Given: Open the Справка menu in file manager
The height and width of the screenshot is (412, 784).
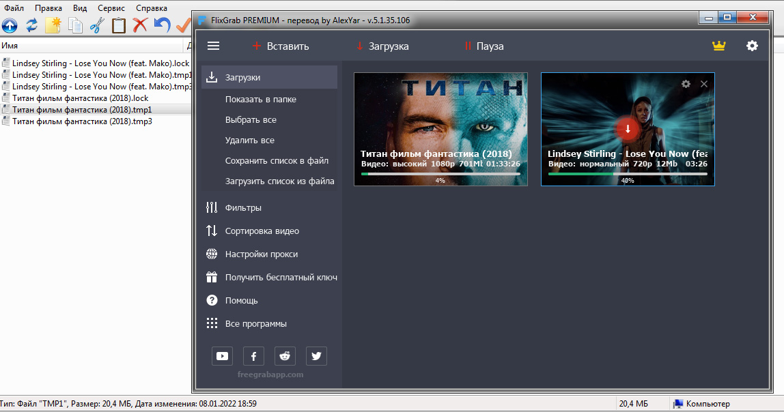Looking at the screenshot, I should click(x=152, y=8).
